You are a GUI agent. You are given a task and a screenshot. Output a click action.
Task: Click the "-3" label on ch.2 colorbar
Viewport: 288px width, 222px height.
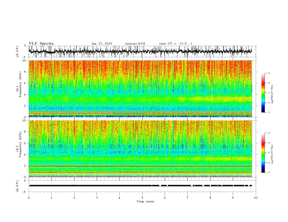[268, 133]
